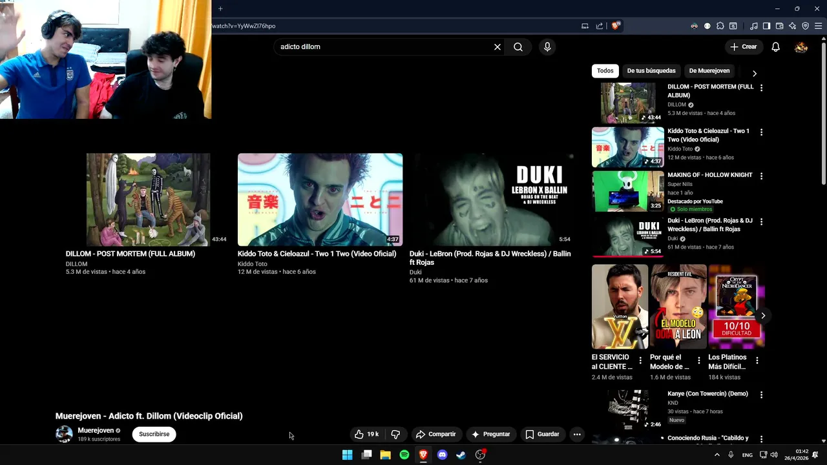827x465 pixels.
Task: Open the YouTube notifications bell
Action: click(x=776, y=46)
